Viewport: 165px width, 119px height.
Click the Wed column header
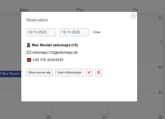24,10
